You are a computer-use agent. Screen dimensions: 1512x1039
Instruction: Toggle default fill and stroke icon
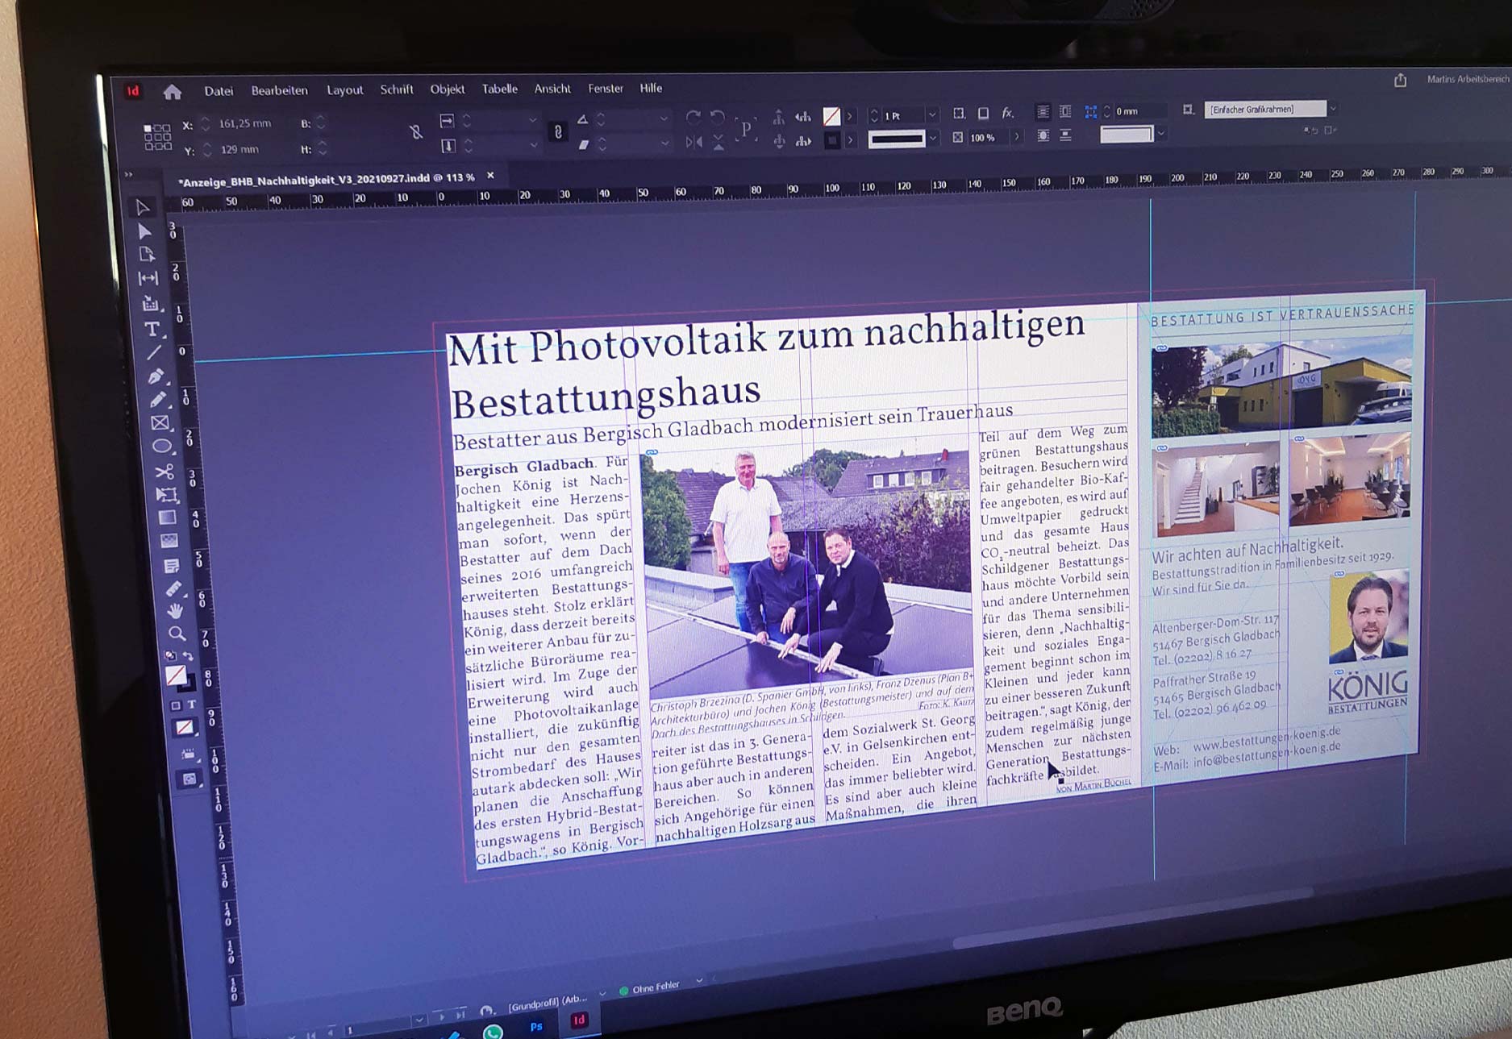[x=170, y=656]
